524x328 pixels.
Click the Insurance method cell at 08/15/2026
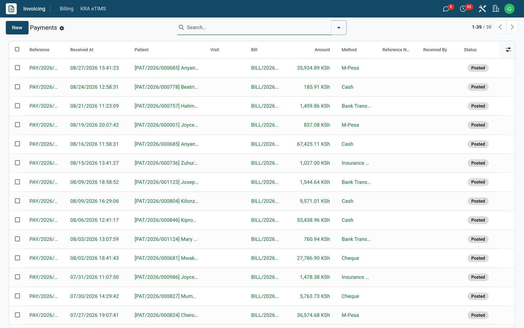(x=355, y=163)
